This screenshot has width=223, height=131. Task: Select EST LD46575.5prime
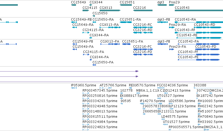[163, 119]
